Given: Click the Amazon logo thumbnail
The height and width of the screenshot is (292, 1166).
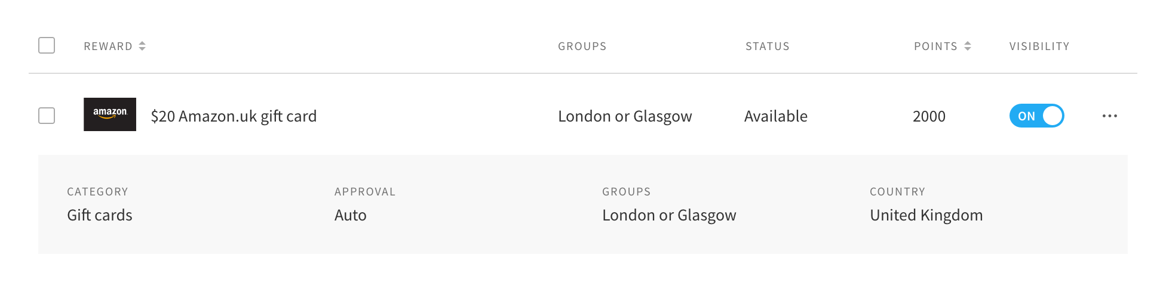Looking at the screenshot, I should 110,114.
